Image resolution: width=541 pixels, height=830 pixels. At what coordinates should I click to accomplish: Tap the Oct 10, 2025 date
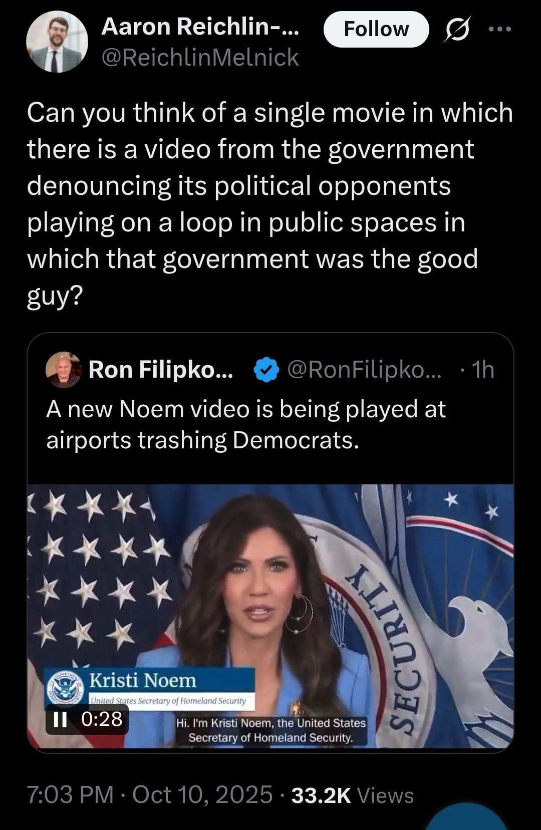[202, 795]
